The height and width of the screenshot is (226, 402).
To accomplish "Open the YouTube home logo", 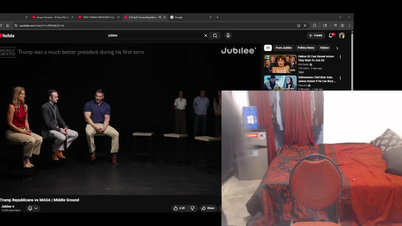I will click(7, 36).
